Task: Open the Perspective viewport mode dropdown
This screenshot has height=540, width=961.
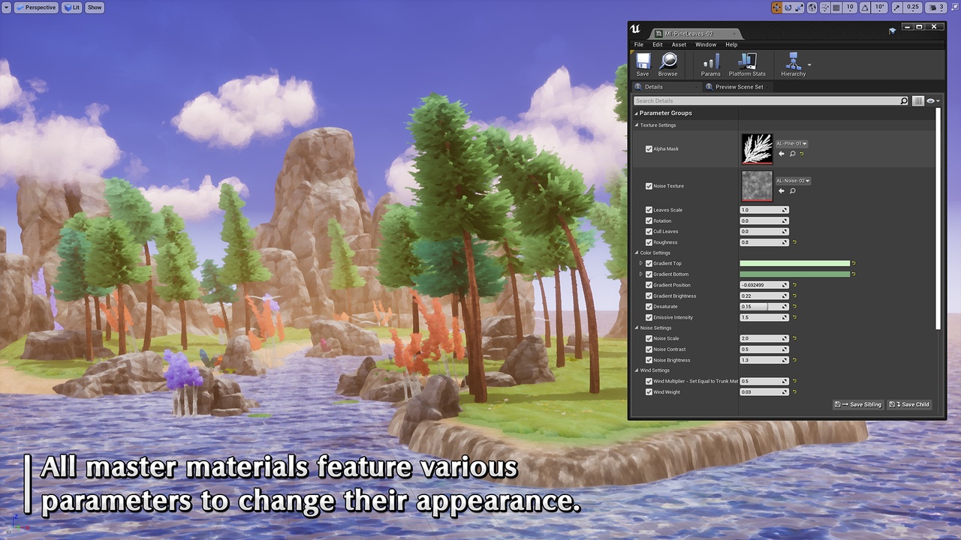Action: point(36,7)
